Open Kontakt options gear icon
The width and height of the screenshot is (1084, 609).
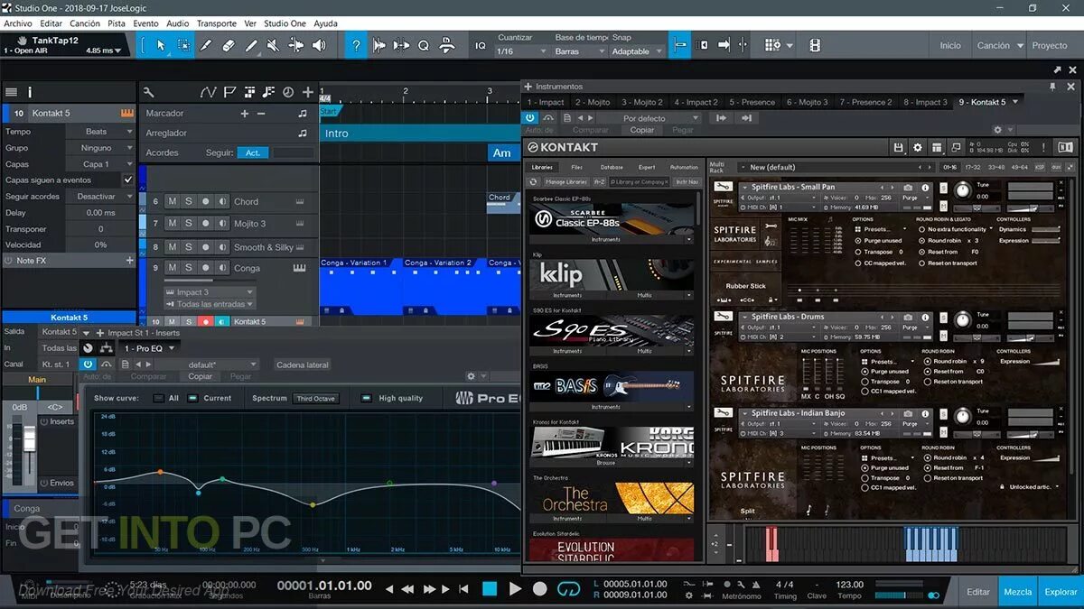pyautogui.click(x=918, y=147)
